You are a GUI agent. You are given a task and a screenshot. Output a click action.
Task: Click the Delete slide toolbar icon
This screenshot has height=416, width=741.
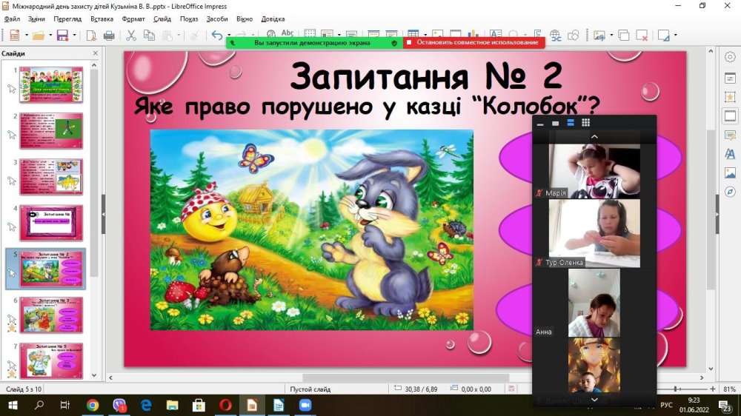pos(642,36)
